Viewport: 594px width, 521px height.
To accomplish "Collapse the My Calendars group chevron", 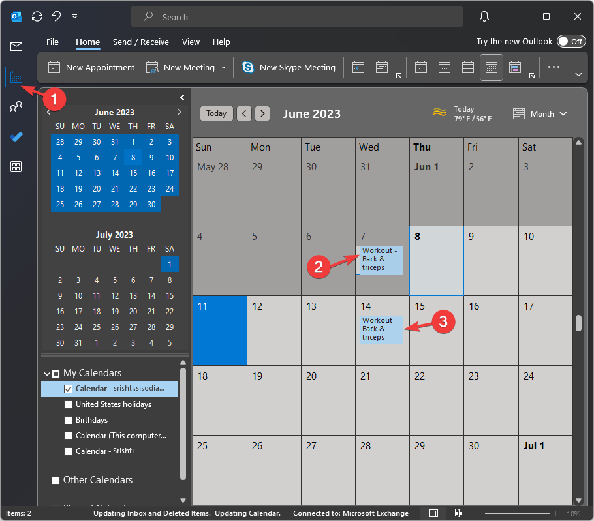I will coord(47,374).
